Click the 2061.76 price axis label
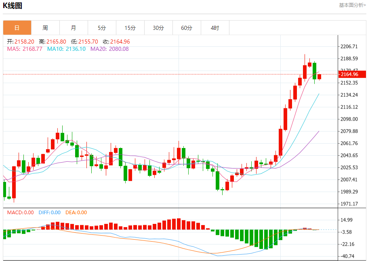The width and height of the screenshot is (368, 261). (349, 143)
